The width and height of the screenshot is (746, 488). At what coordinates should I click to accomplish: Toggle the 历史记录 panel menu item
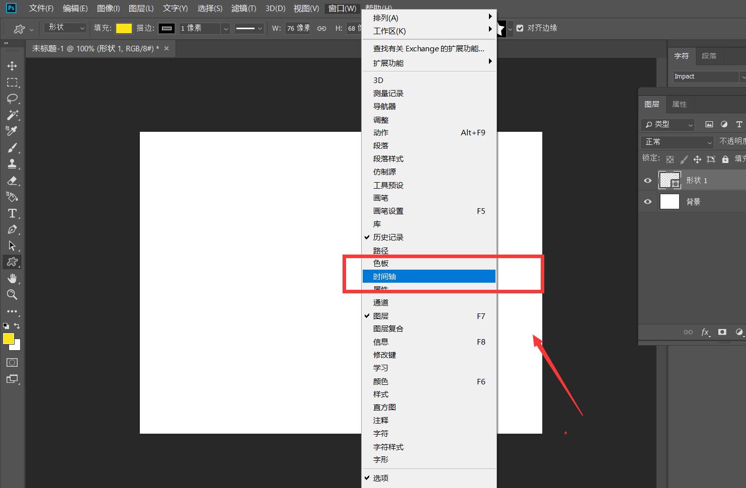pos(429,237)
